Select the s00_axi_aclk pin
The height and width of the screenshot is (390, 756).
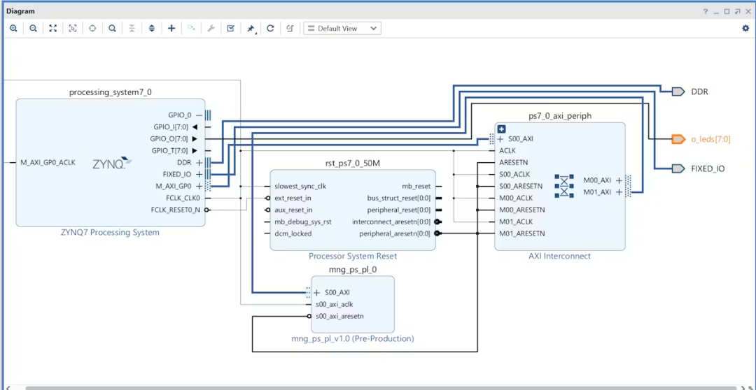(x=335, y=304)
